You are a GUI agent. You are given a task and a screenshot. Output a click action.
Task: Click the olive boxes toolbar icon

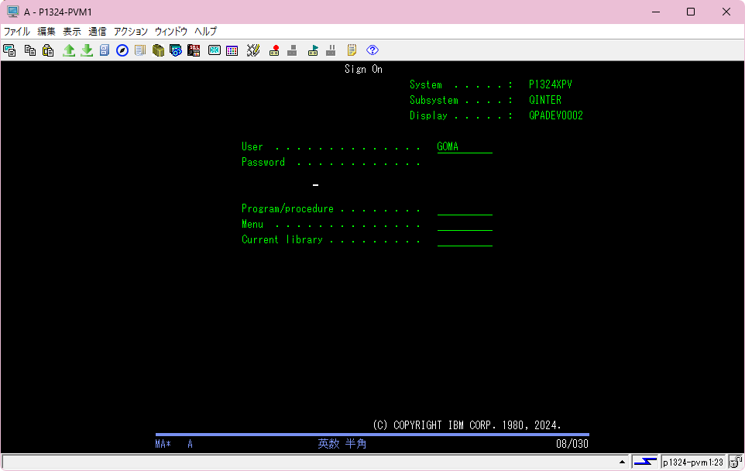click(158, 50)
